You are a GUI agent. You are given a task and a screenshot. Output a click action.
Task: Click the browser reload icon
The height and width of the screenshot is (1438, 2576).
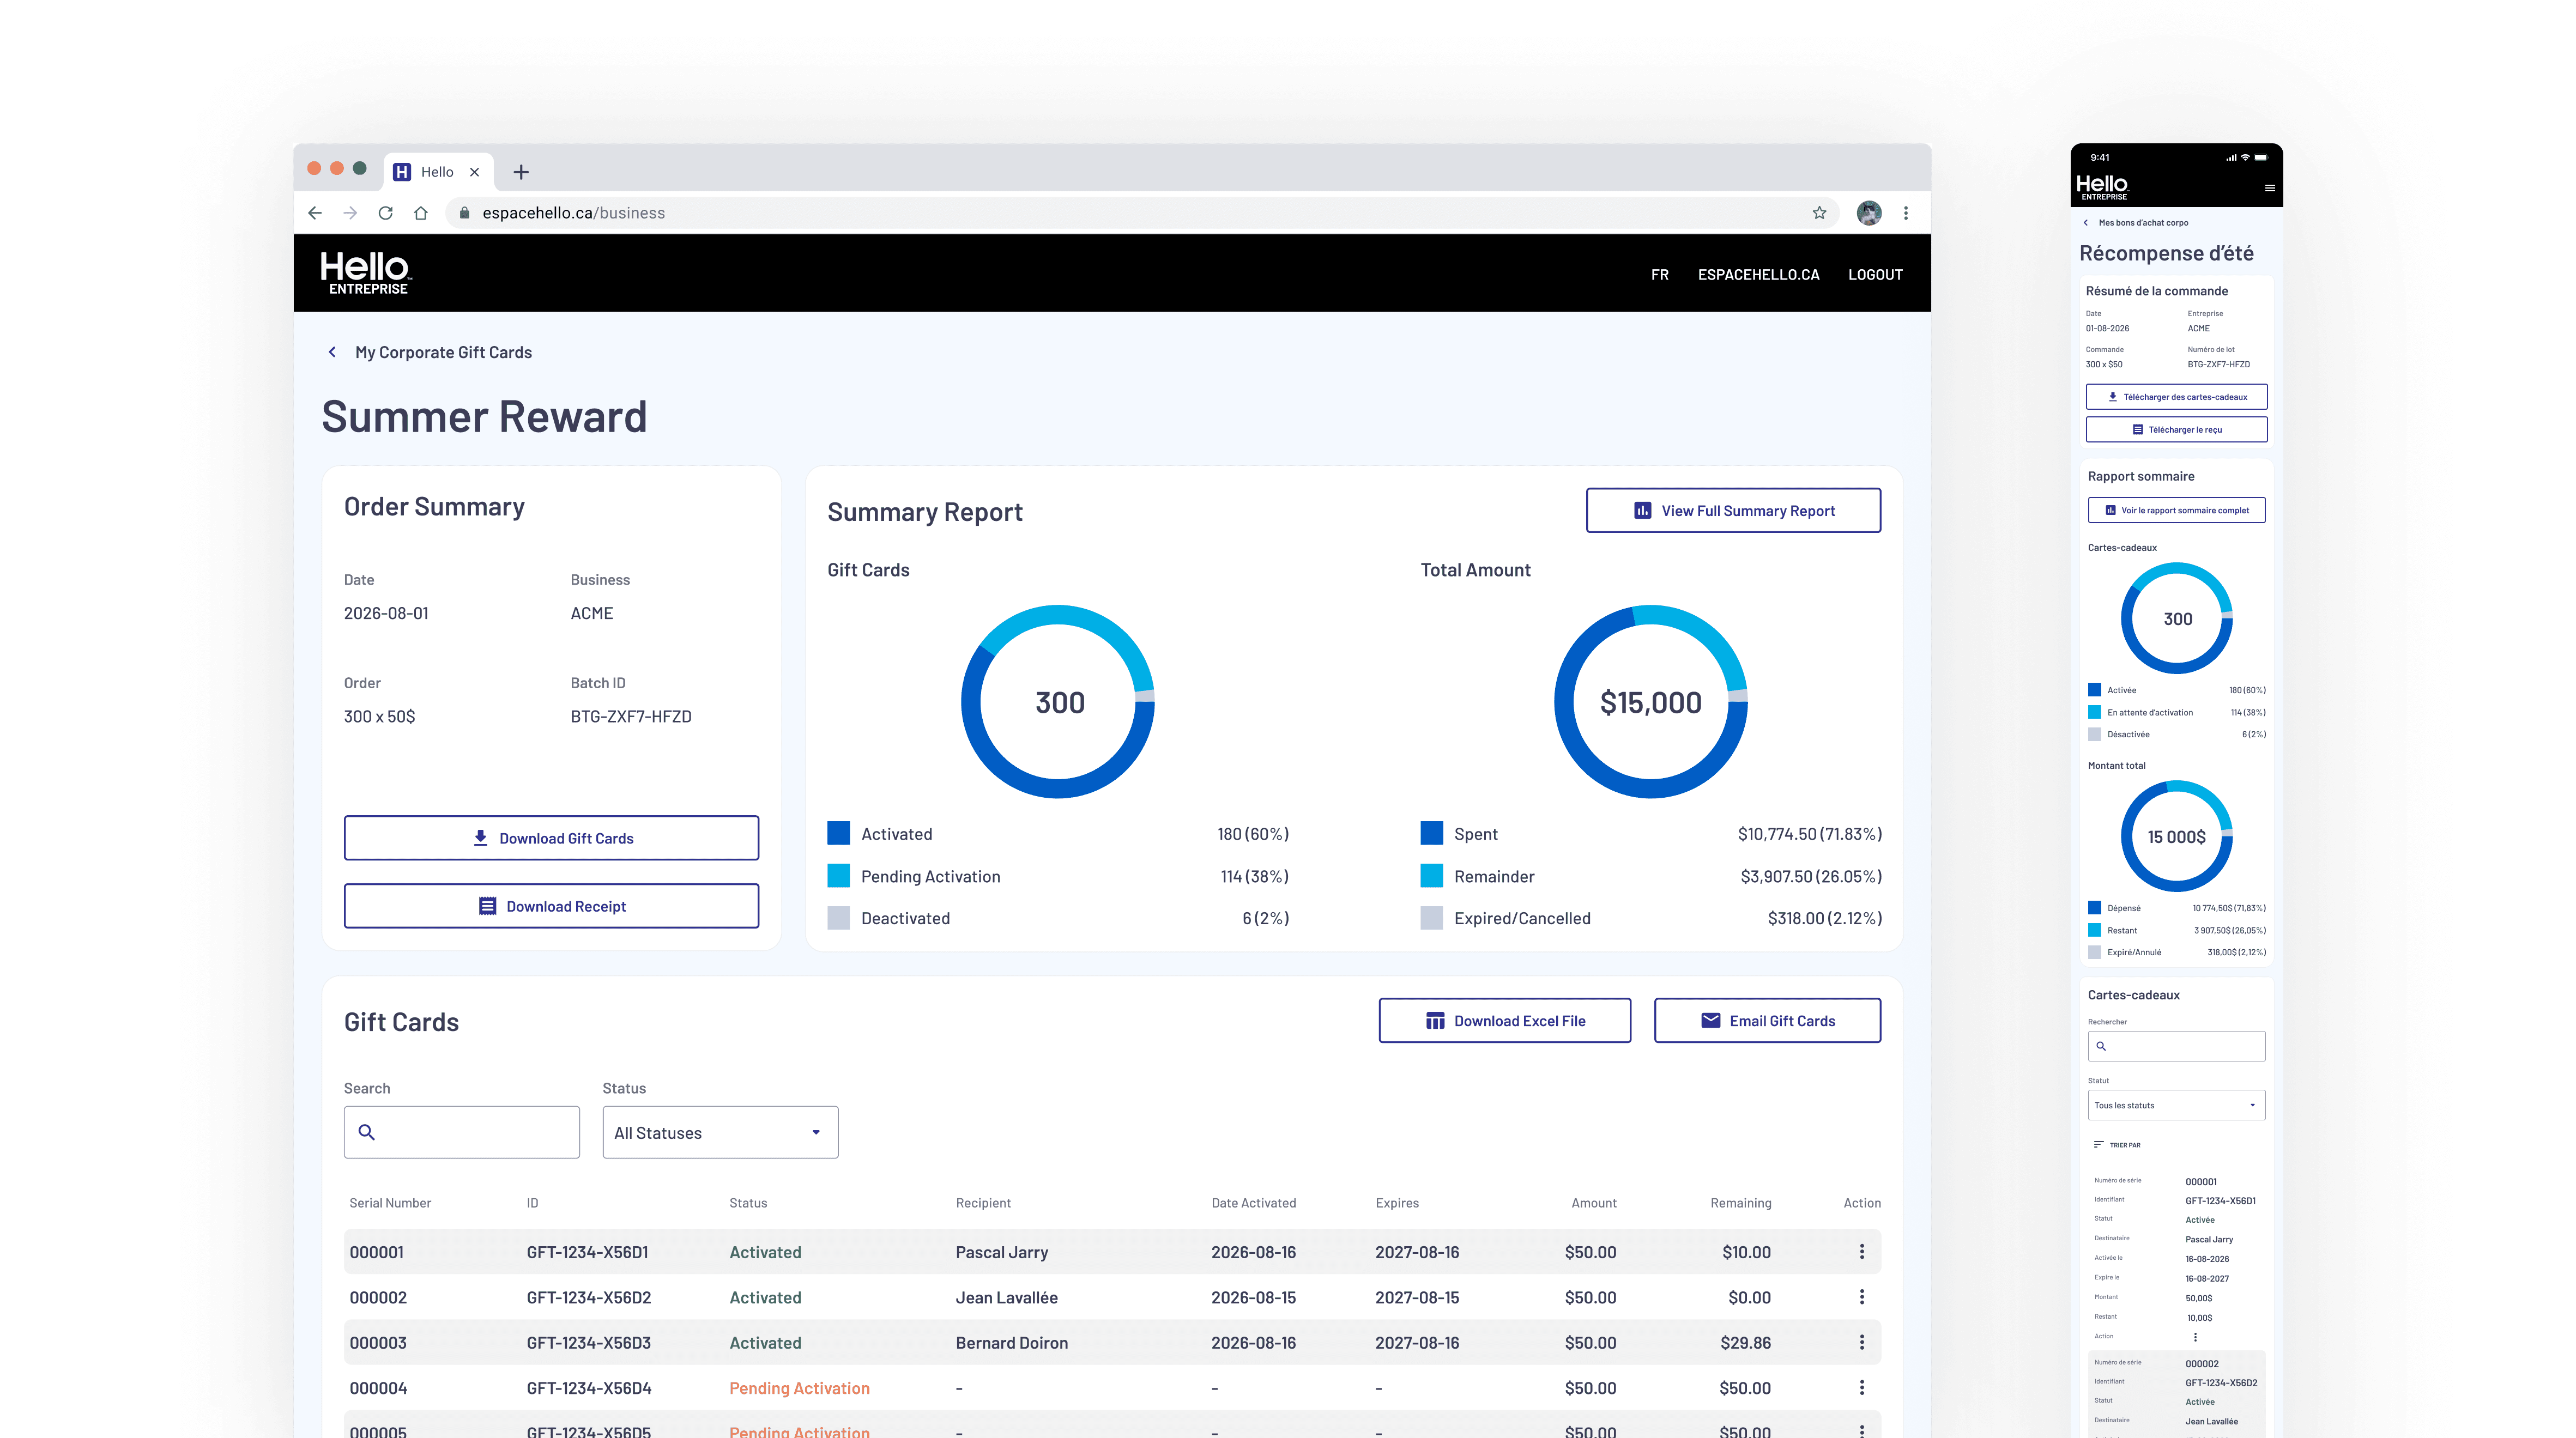pos(385,213)
